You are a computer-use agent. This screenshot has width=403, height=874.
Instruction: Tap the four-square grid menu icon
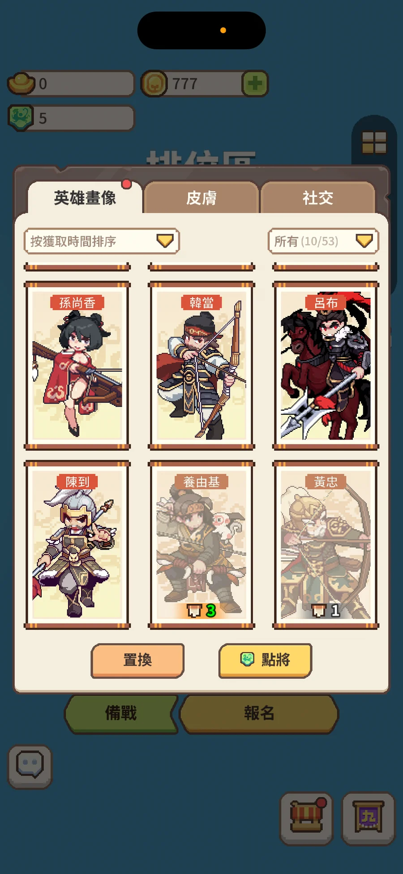click(374, 142)
